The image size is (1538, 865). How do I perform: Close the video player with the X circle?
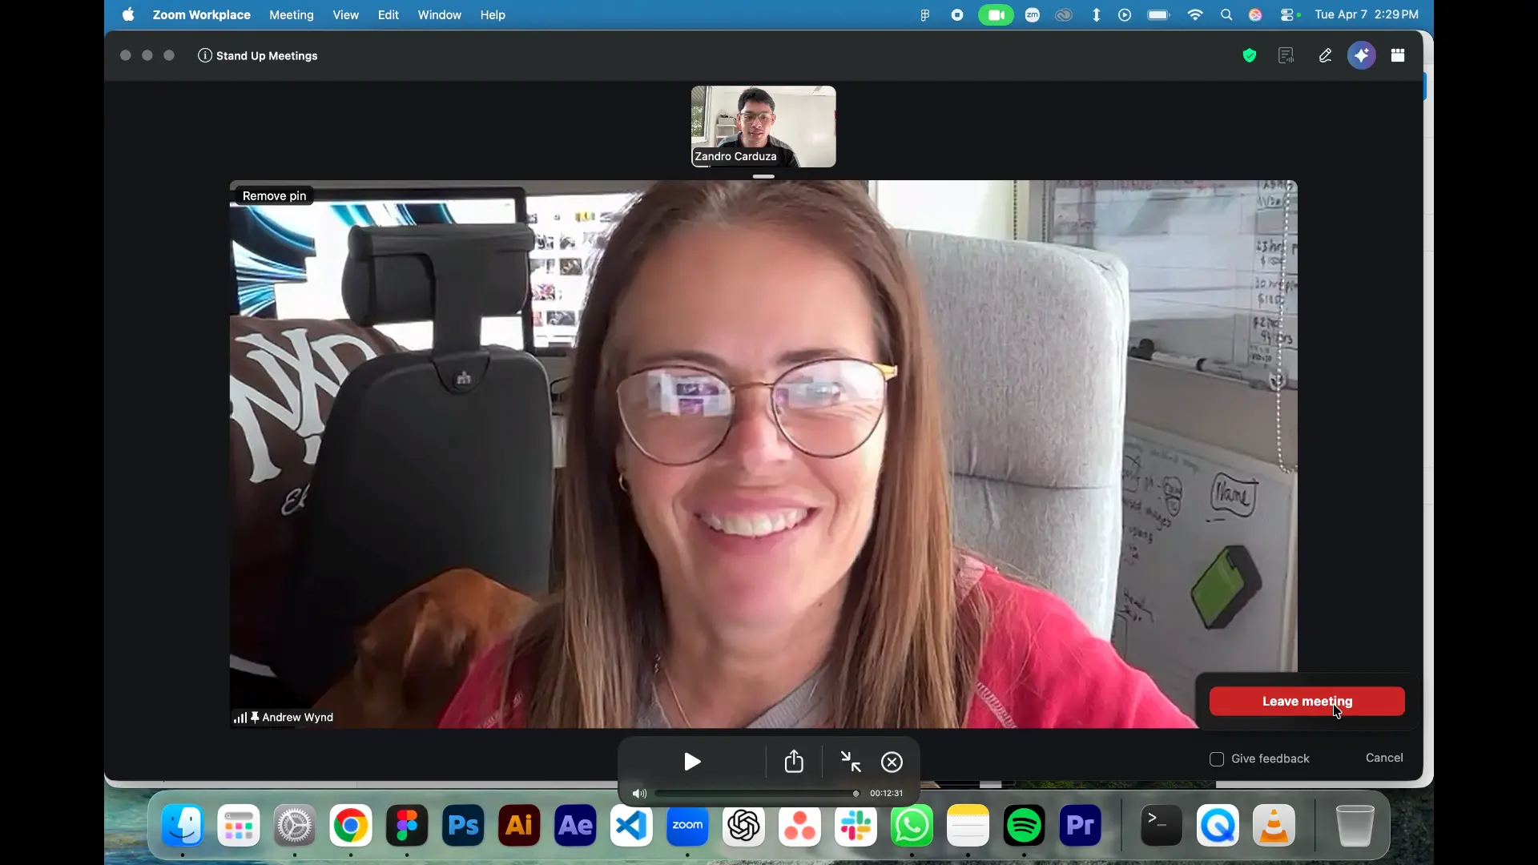point(892,762)
